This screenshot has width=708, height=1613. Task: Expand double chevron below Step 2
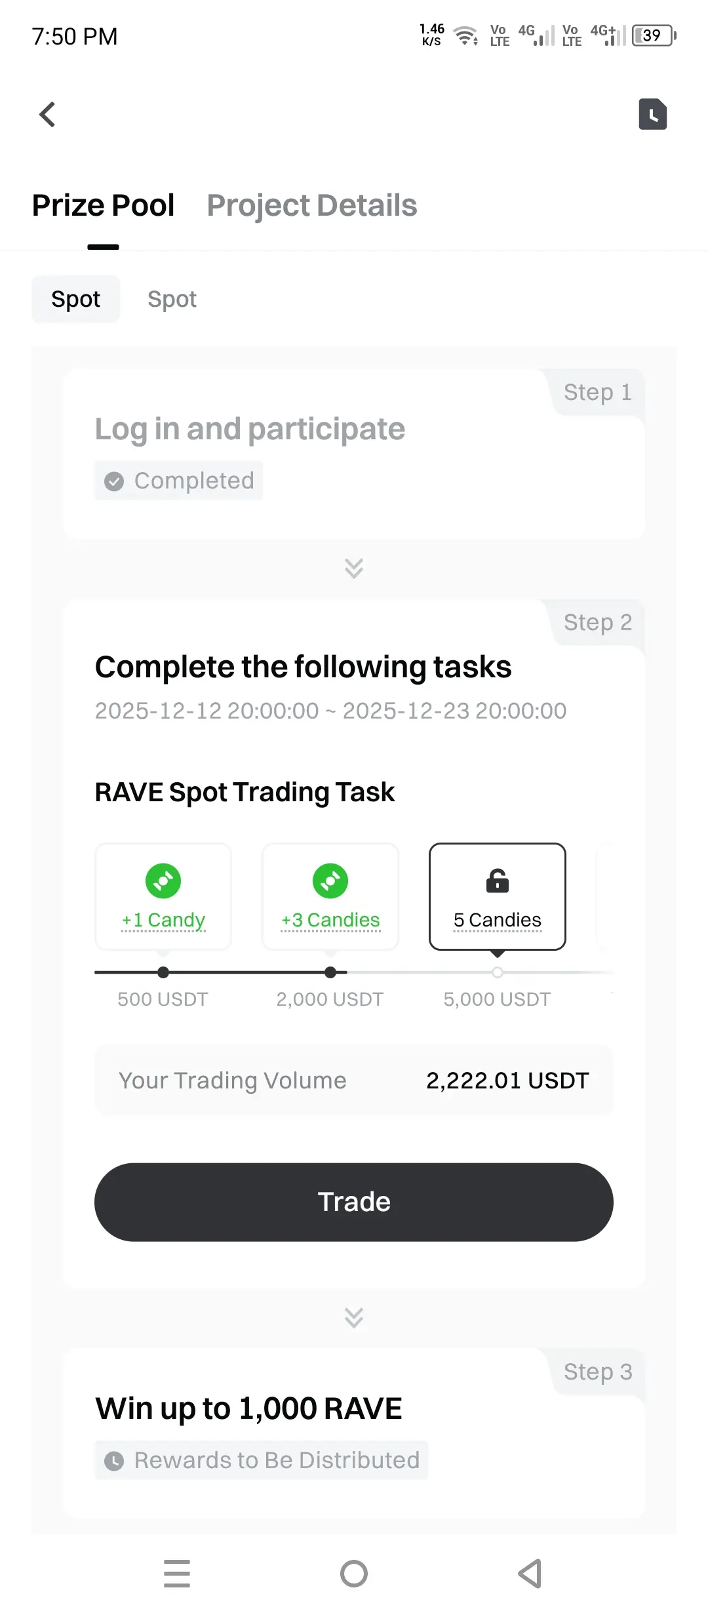[354, 1317]
